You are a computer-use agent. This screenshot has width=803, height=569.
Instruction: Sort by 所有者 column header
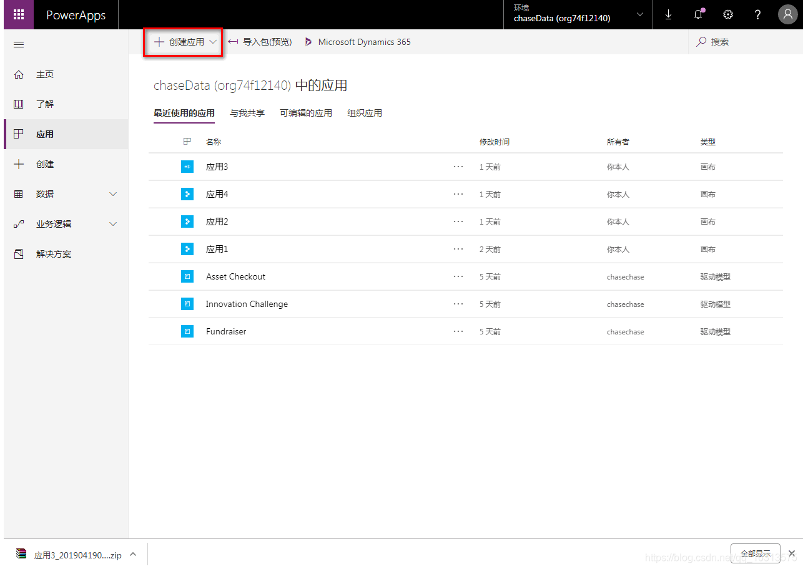pos(618,142)
